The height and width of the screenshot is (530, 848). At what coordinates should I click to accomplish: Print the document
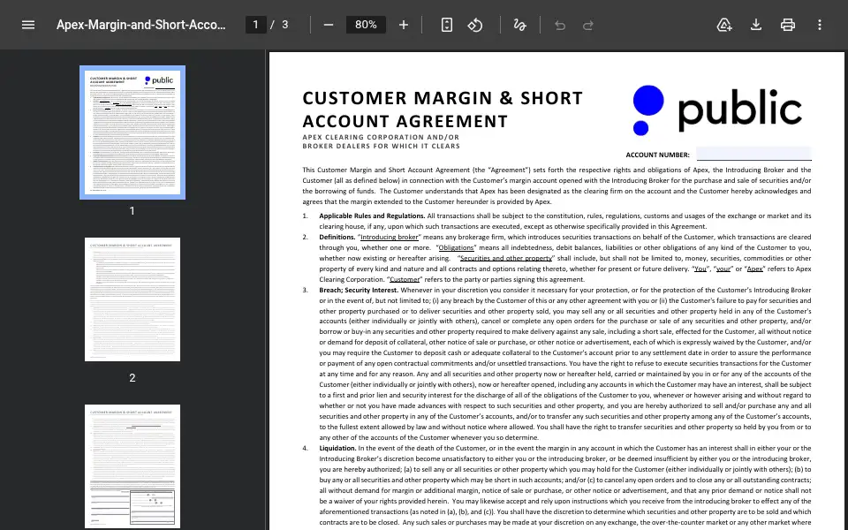[x=788, y=25]
